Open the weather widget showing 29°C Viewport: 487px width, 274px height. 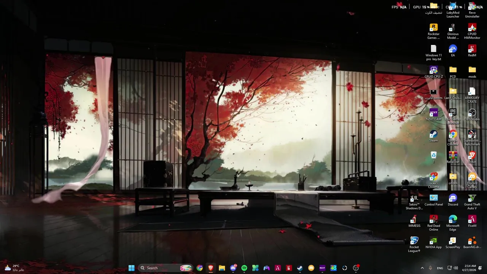[x=14, y=268]
